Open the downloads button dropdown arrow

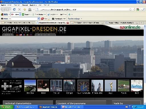[x=34, y=9]
